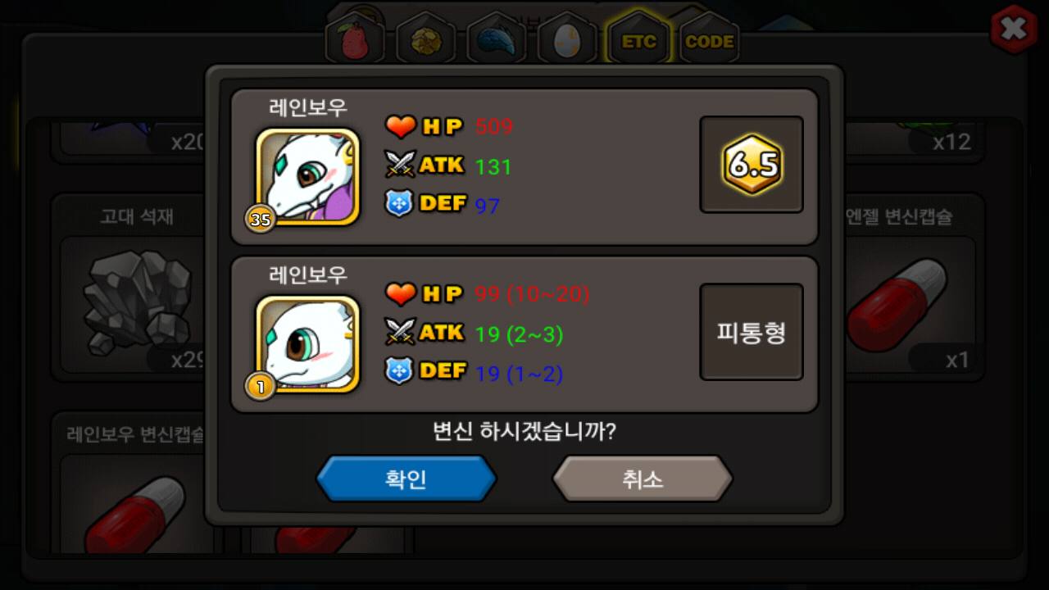Select the gold nugget tab icon
Screen dimensions: 1049x590
click(426, 41)
